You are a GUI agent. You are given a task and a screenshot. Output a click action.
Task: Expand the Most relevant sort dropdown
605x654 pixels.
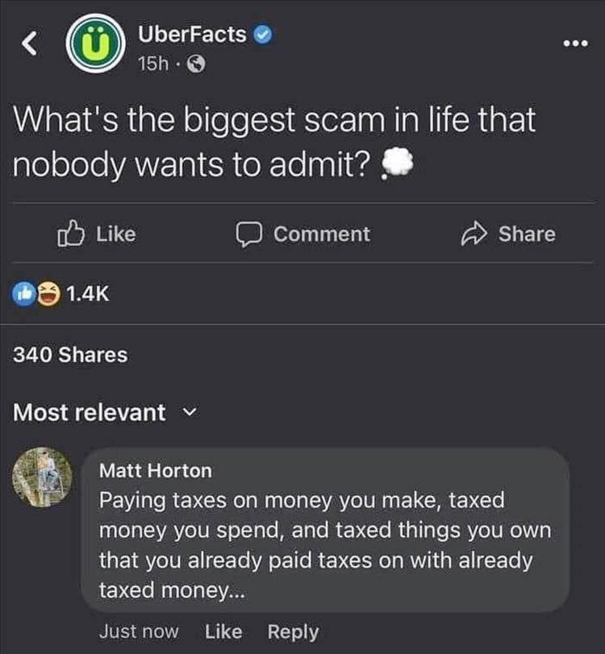(190, 412)
